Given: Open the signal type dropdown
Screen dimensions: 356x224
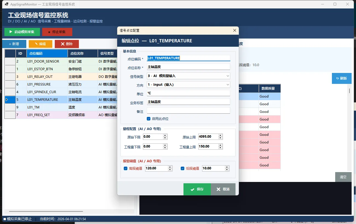Looking at the screenshot, I should [188, 76].
